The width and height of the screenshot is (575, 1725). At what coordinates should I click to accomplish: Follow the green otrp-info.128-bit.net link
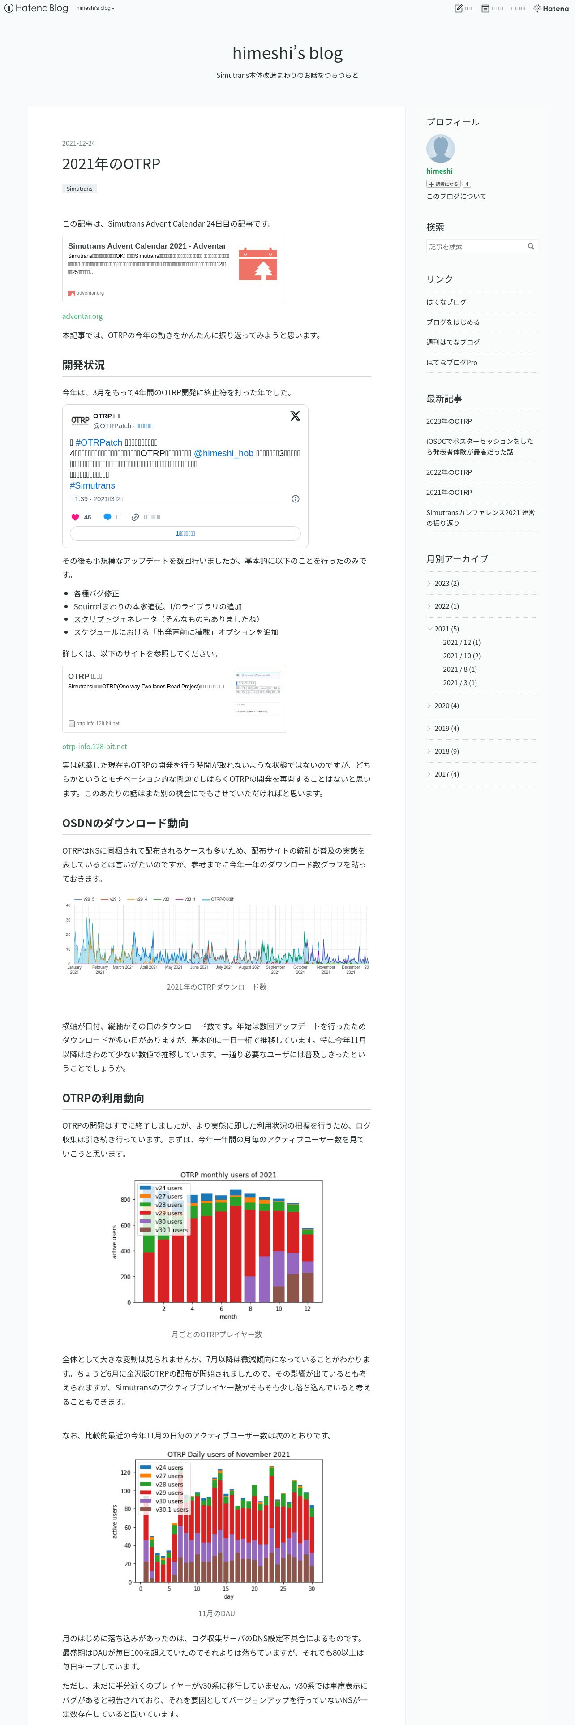coord(94,747)
